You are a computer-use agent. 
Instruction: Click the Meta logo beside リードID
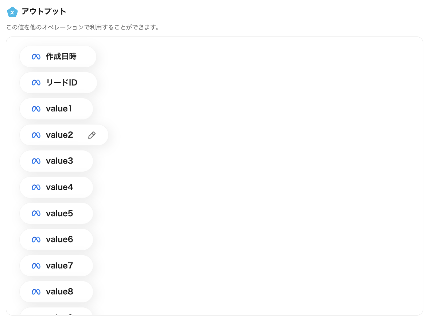coord(36,83)
